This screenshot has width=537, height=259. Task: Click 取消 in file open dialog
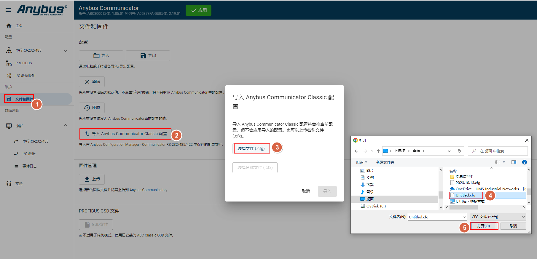coord(513,226)
